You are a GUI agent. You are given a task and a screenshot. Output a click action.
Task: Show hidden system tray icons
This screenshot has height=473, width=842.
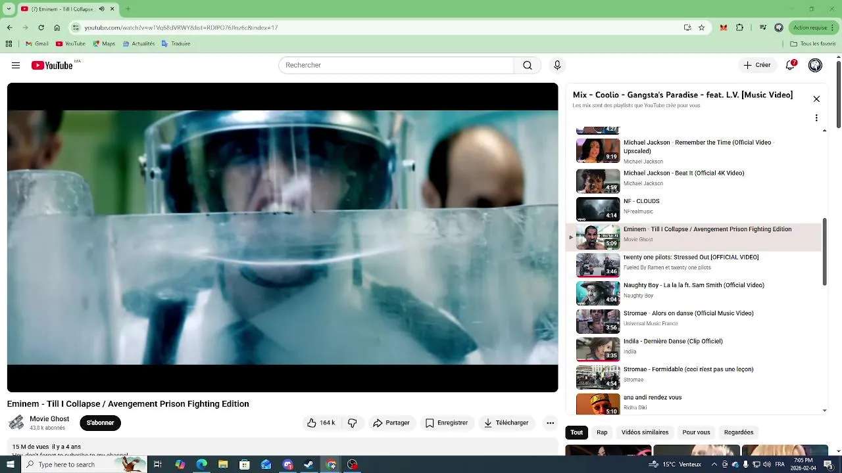coord(714,464)
